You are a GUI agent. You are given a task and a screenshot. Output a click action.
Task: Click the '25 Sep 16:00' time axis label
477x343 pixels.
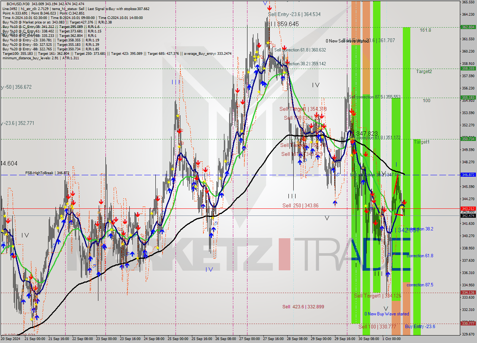pyautogui.click(x=202, y=339)
